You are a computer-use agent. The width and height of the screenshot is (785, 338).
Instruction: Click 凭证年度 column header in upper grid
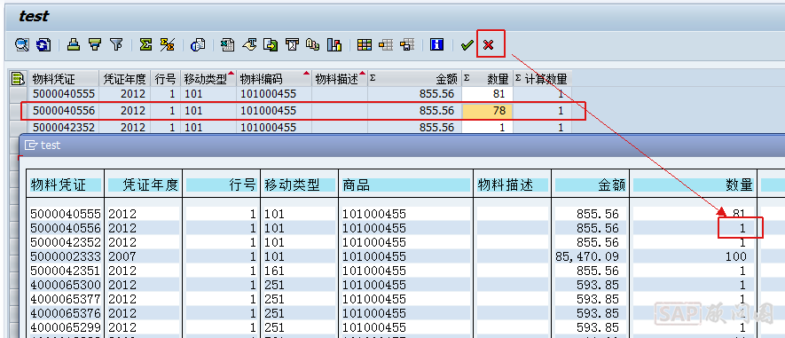[125, 79]
